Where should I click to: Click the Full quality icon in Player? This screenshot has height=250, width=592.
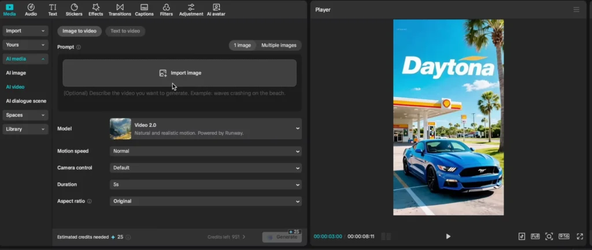(535, 236)
